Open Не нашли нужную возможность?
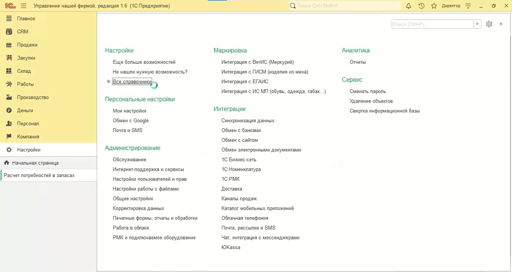The image size is (512, 272). (150, 72)
